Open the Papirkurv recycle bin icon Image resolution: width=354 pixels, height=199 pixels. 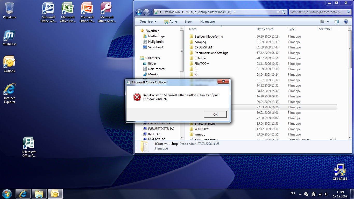point(10,10)
